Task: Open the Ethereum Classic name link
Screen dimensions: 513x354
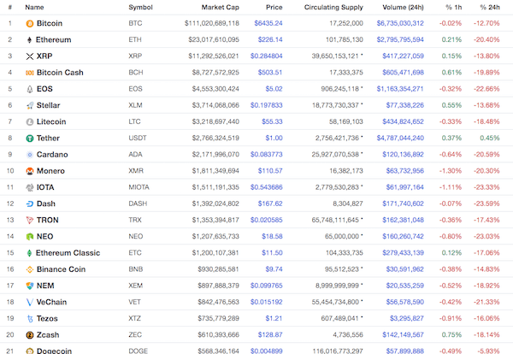Action: tap(68, 253)
